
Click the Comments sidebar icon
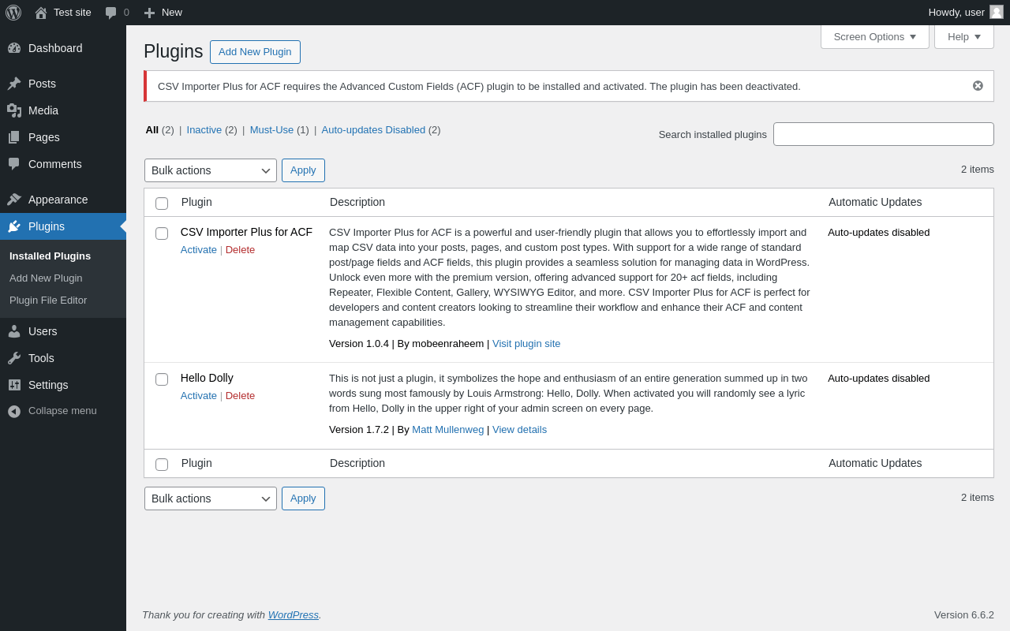point(14,164)
